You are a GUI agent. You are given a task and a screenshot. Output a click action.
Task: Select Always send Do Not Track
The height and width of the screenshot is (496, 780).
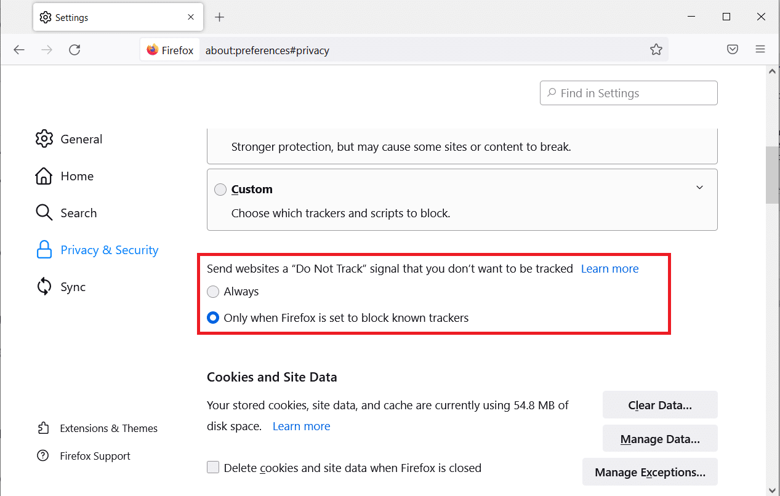(x=213, y=292)
